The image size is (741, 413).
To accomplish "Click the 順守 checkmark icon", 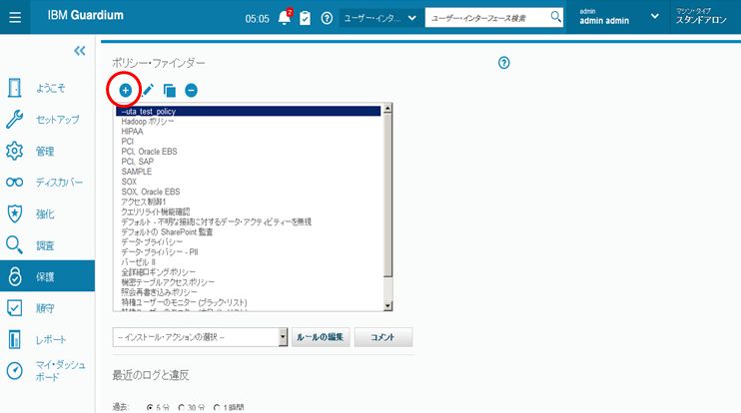I will (15, 308).
